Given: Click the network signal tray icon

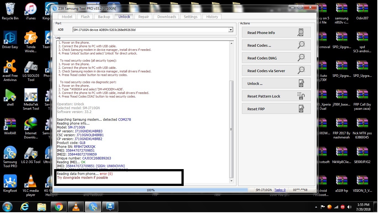Looking at the screenshot, I should tap(336, 207).
